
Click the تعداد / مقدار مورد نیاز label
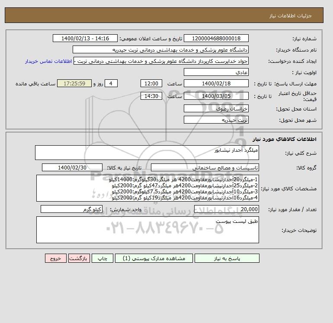click(292, 209)
